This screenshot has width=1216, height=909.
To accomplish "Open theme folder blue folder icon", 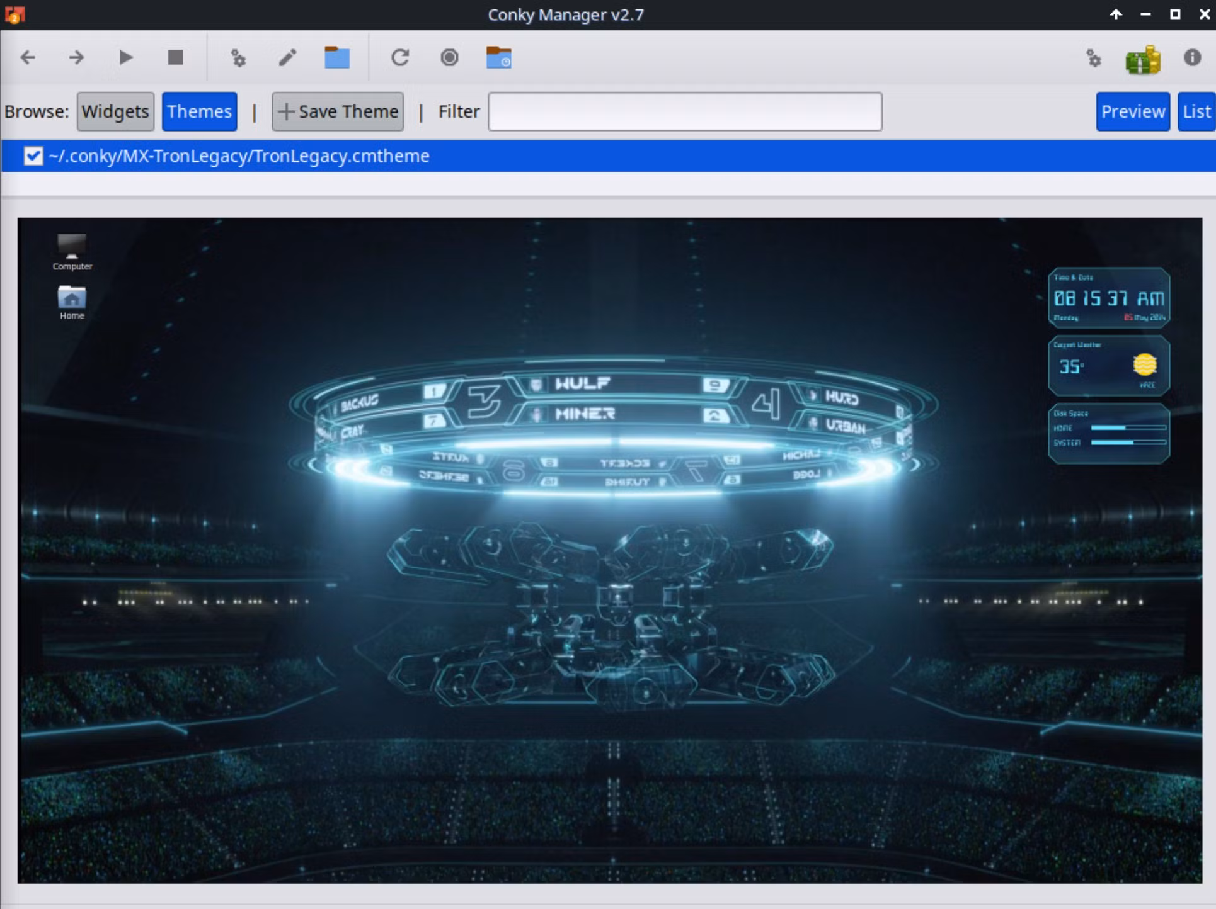I will [337, 58].
